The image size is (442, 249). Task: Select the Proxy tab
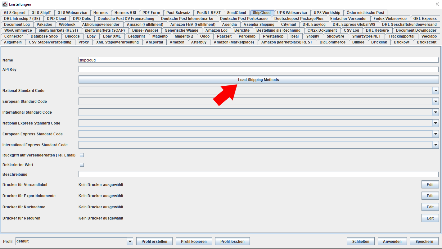tap(84, 42)
